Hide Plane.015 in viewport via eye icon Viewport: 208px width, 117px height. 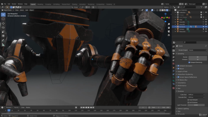(x=206, y=32)
